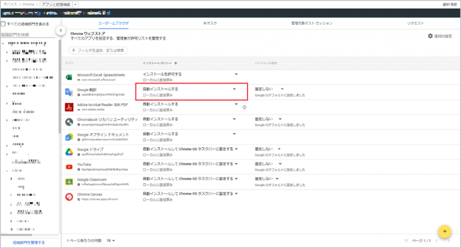Click the Chrome breadcrumb link

pos(28,5)
